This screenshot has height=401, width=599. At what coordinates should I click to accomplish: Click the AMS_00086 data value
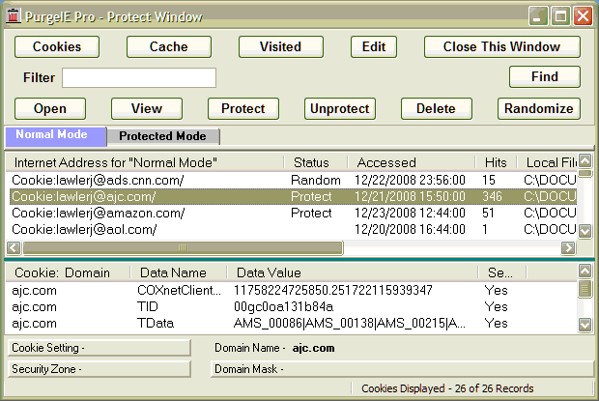(349, 323)
